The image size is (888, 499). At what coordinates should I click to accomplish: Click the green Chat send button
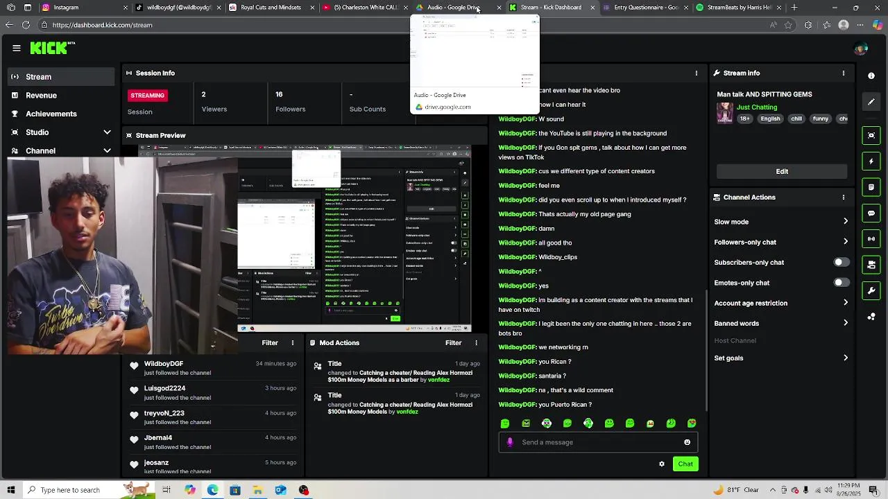tap(685, 464)
